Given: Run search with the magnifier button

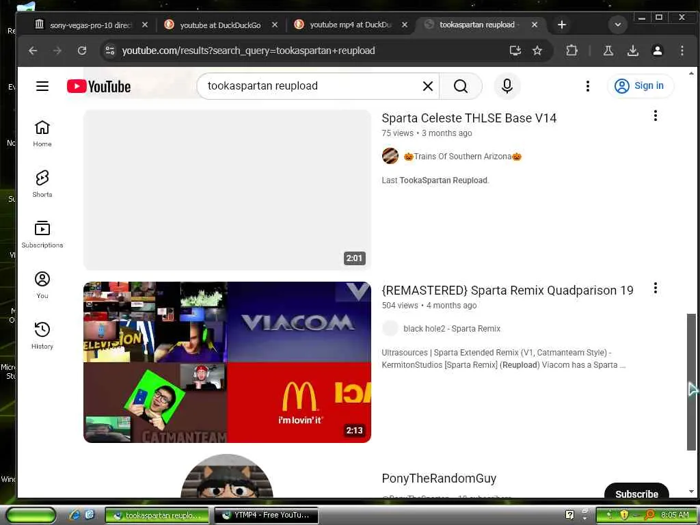Looking at the screenshot, I should [x=461, y=85].
